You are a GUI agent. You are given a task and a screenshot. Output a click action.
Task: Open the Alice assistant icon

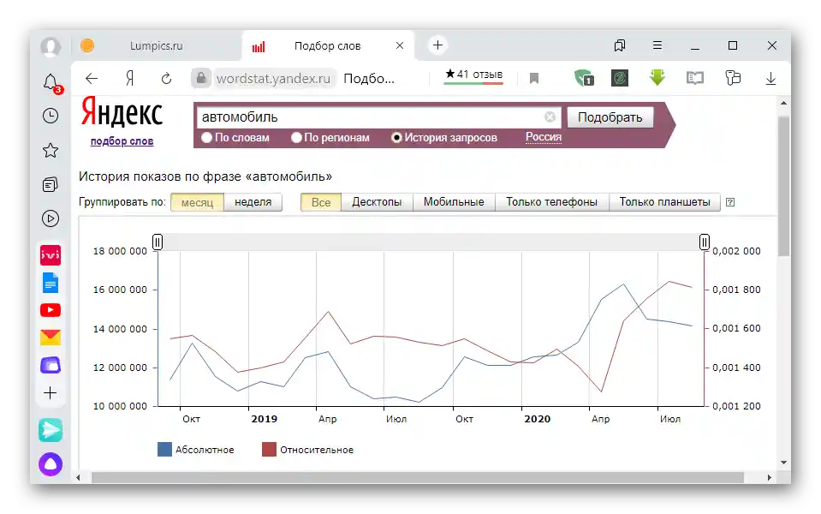(51, 464)
